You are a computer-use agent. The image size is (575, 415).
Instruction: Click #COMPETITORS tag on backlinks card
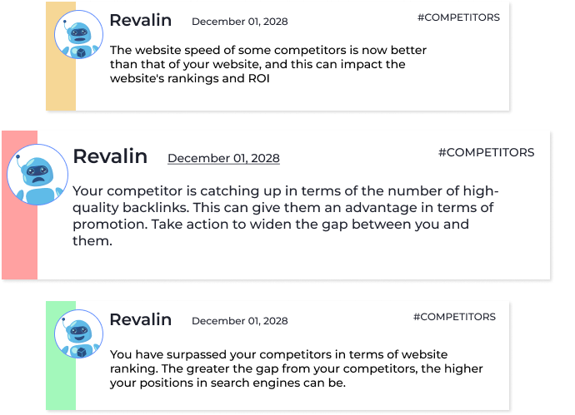click(487, 152)
